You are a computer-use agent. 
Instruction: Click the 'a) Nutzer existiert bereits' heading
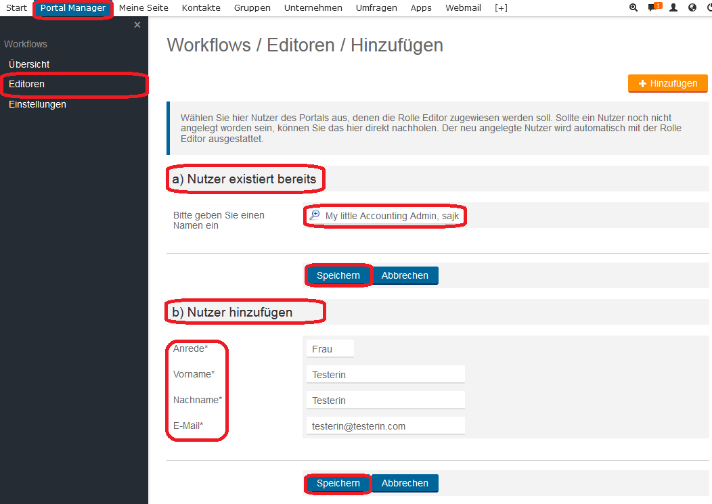pos(244,179)
